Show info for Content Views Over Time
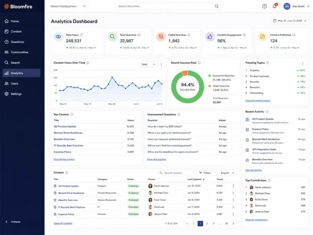This screenshot has width=313, height=235. tap(88, 63)
